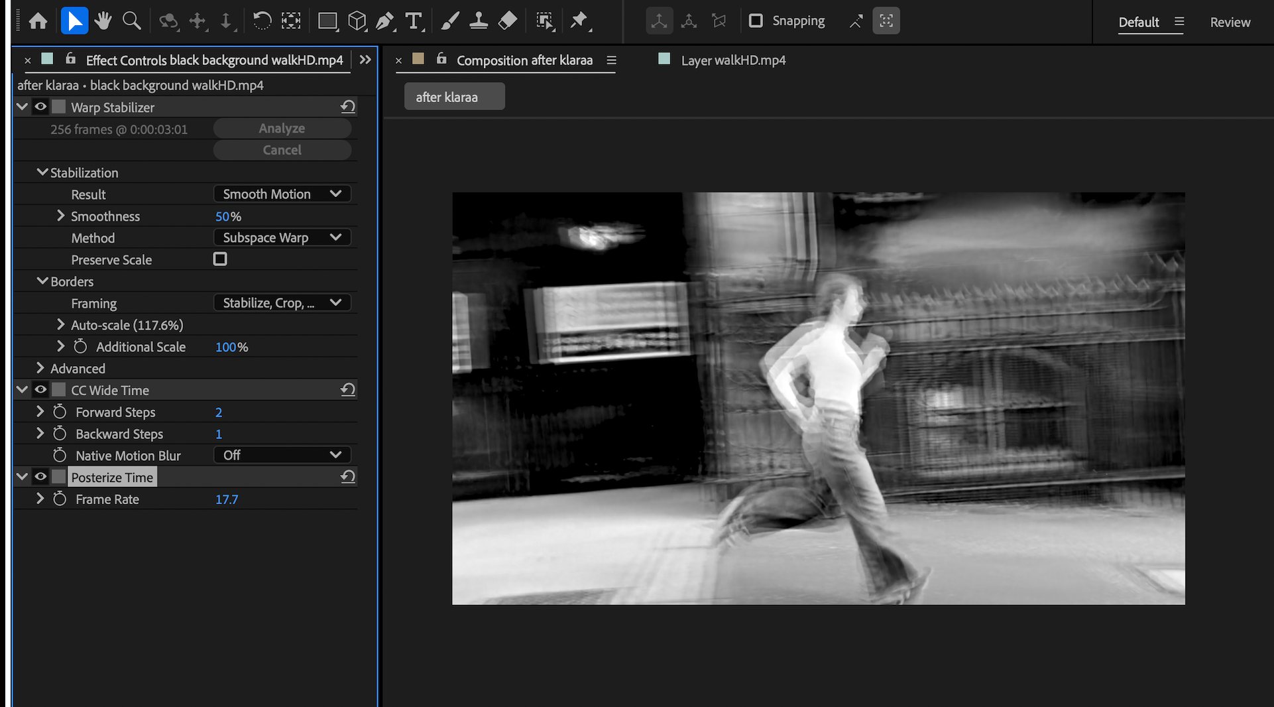Select the Selection arrow tool
Screen dimensions: 1274x707
(x=74, y=21)
